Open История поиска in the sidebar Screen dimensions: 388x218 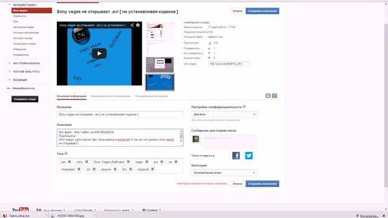pos(22,38)
